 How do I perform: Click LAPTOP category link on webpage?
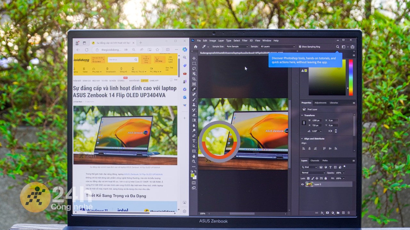144,81
